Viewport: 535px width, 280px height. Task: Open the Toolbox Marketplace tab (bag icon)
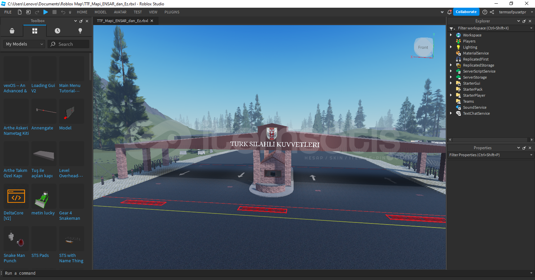point(12,31)
